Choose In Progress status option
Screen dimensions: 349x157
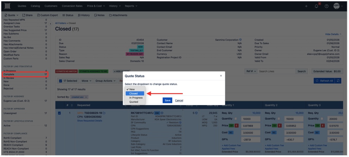click(x=136, y=98)
